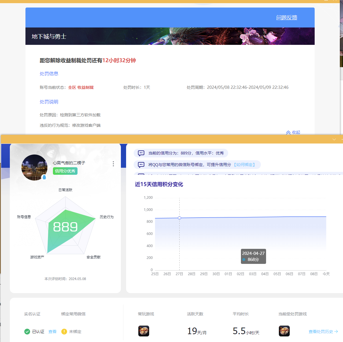Click the 5.5小时/天 average duration value

(246, 331)
